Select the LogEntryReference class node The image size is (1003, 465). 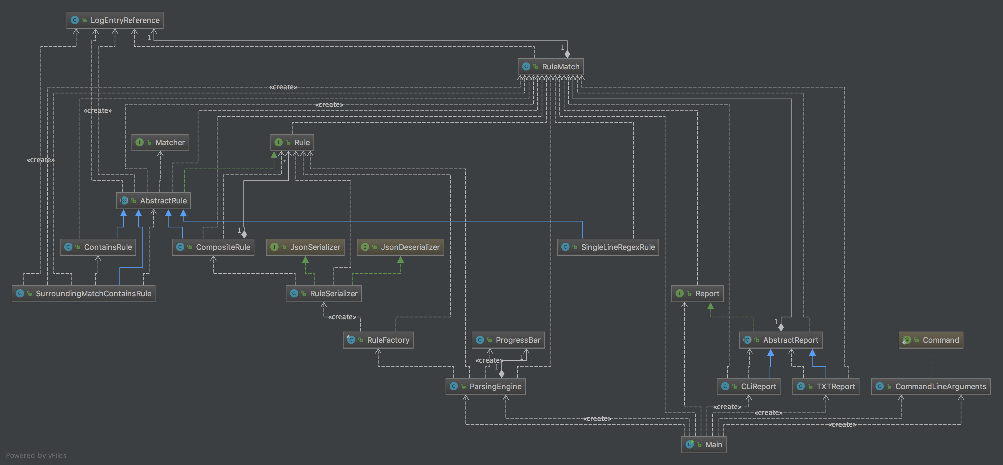[115, 20]
